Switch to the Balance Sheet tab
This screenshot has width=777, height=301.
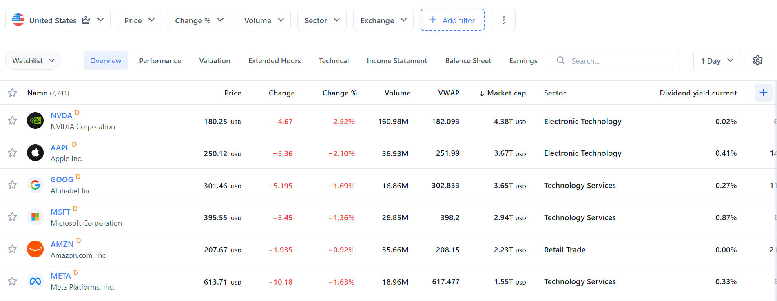[468, 60]
